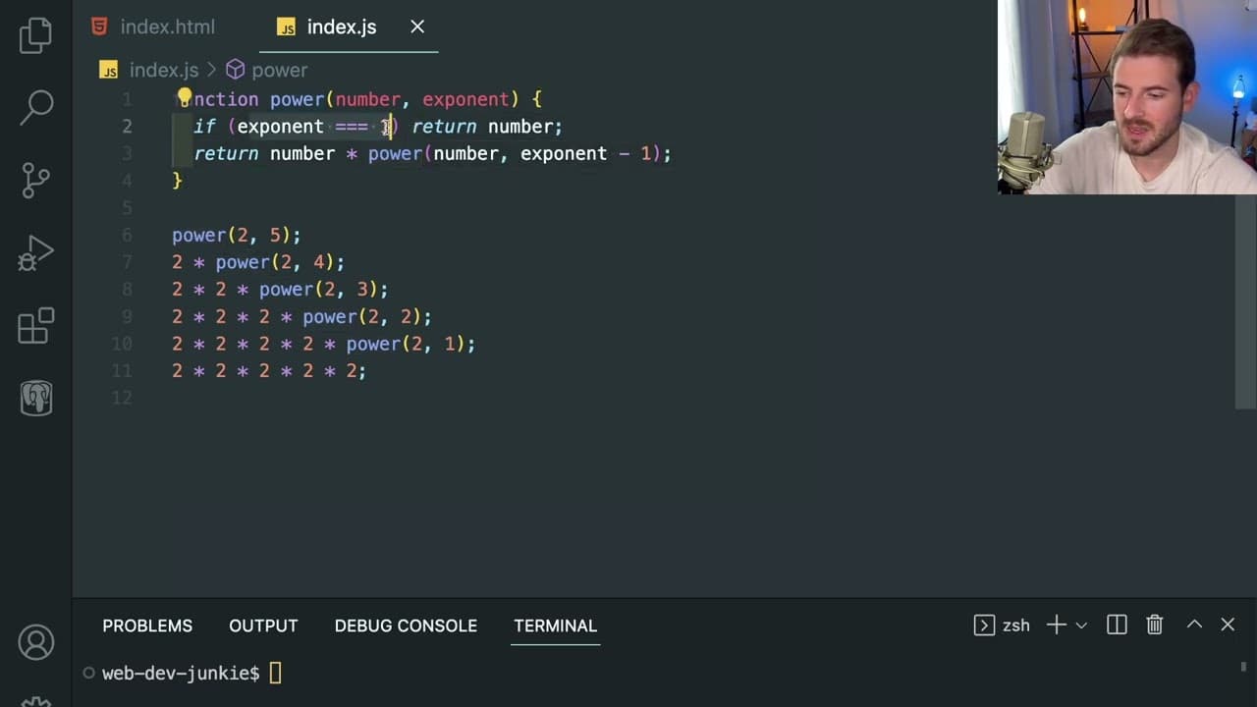Open the Extensions view
The height and width of the screenshot is (707, 1257).
coord(35,326)
